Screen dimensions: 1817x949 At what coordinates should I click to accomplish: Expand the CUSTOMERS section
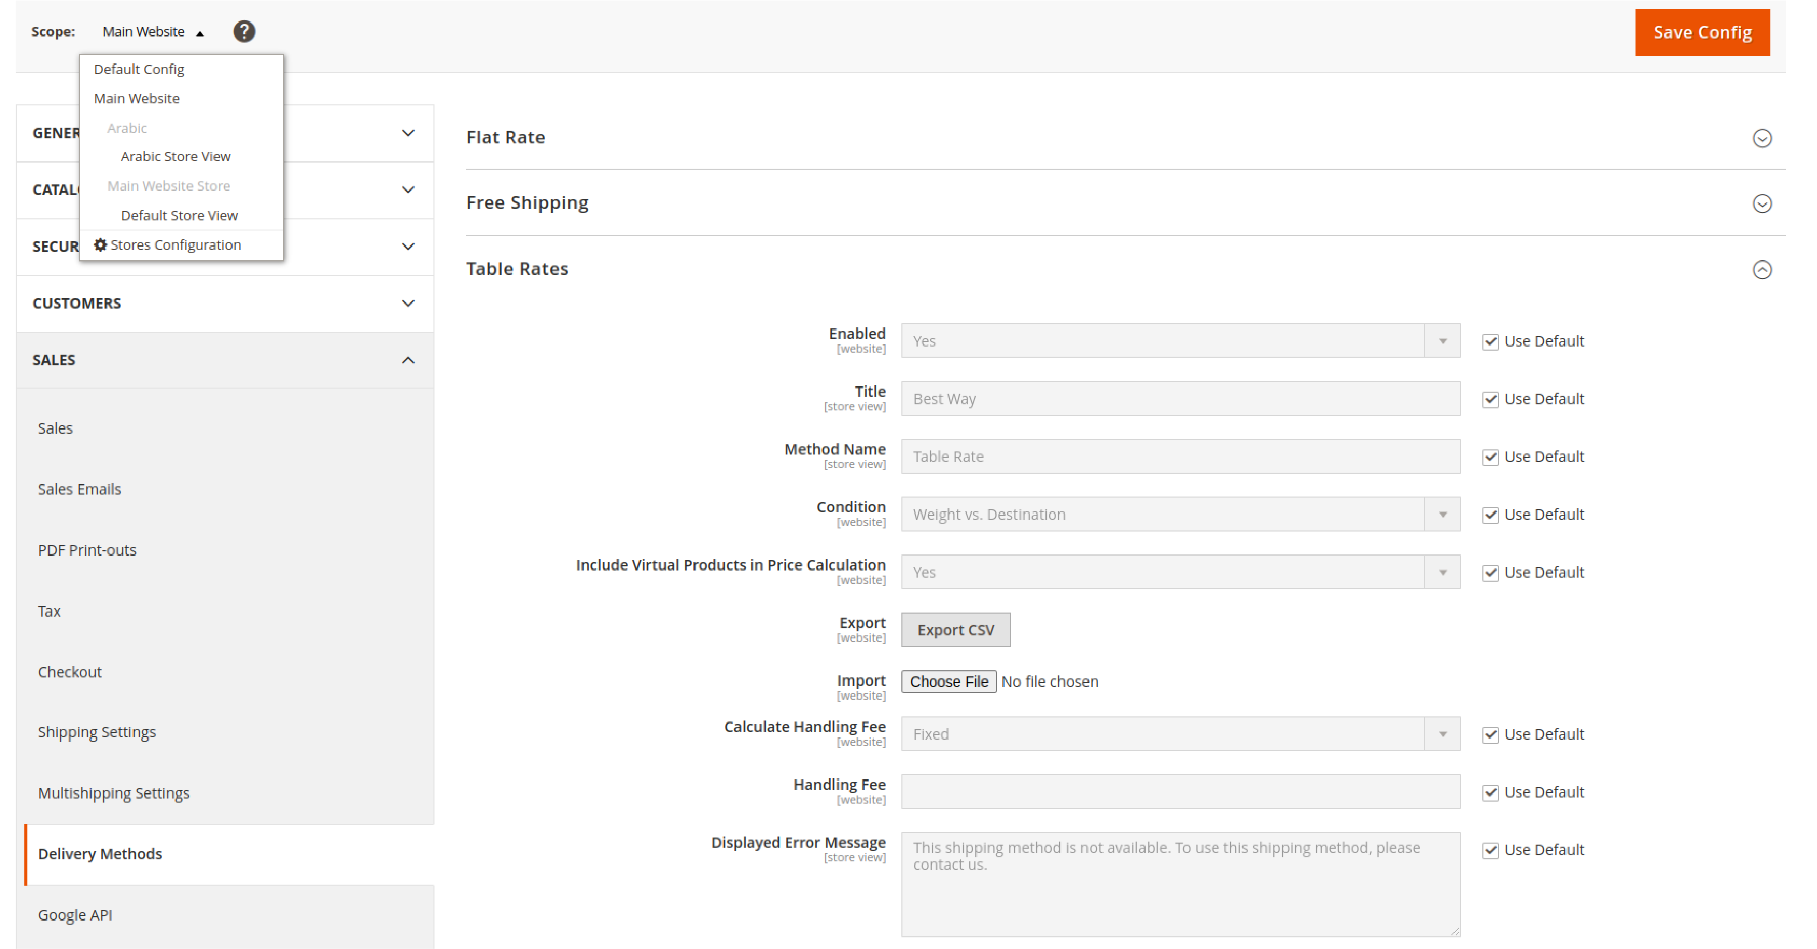coord(224,302)
